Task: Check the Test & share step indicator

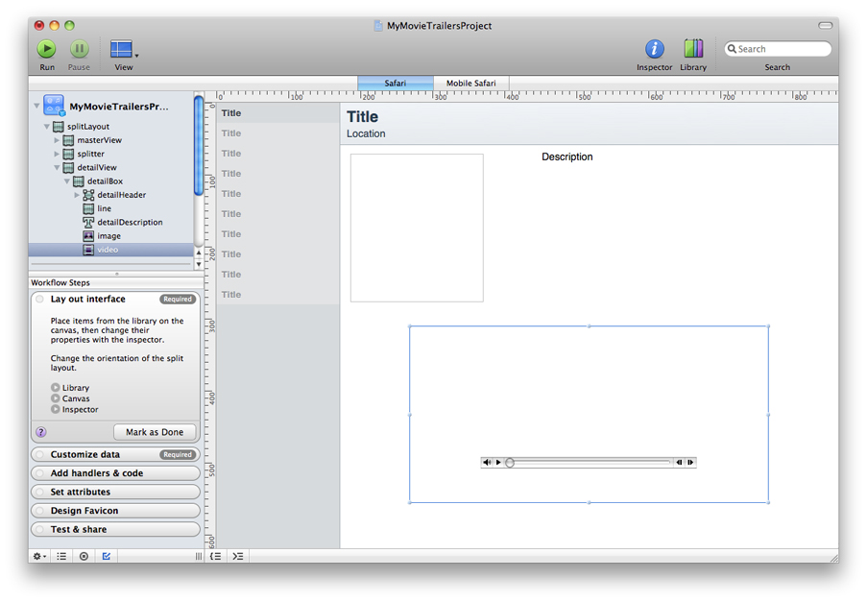Action: 40,530
